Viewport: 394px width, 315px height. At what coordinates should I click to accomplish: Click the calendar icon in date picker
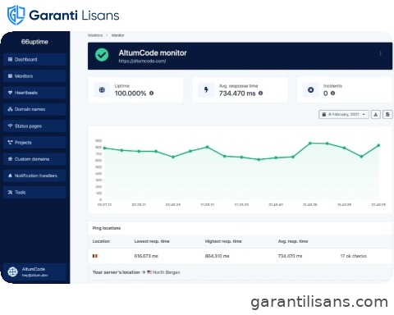click(324, 114)
